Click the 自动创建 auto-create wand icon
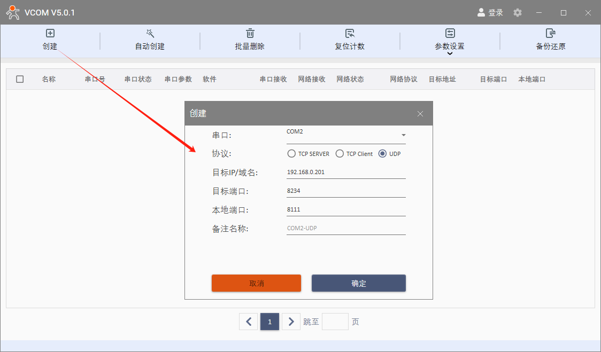The width and height of the screenshot is (601, 352). [x=150, y=34]
